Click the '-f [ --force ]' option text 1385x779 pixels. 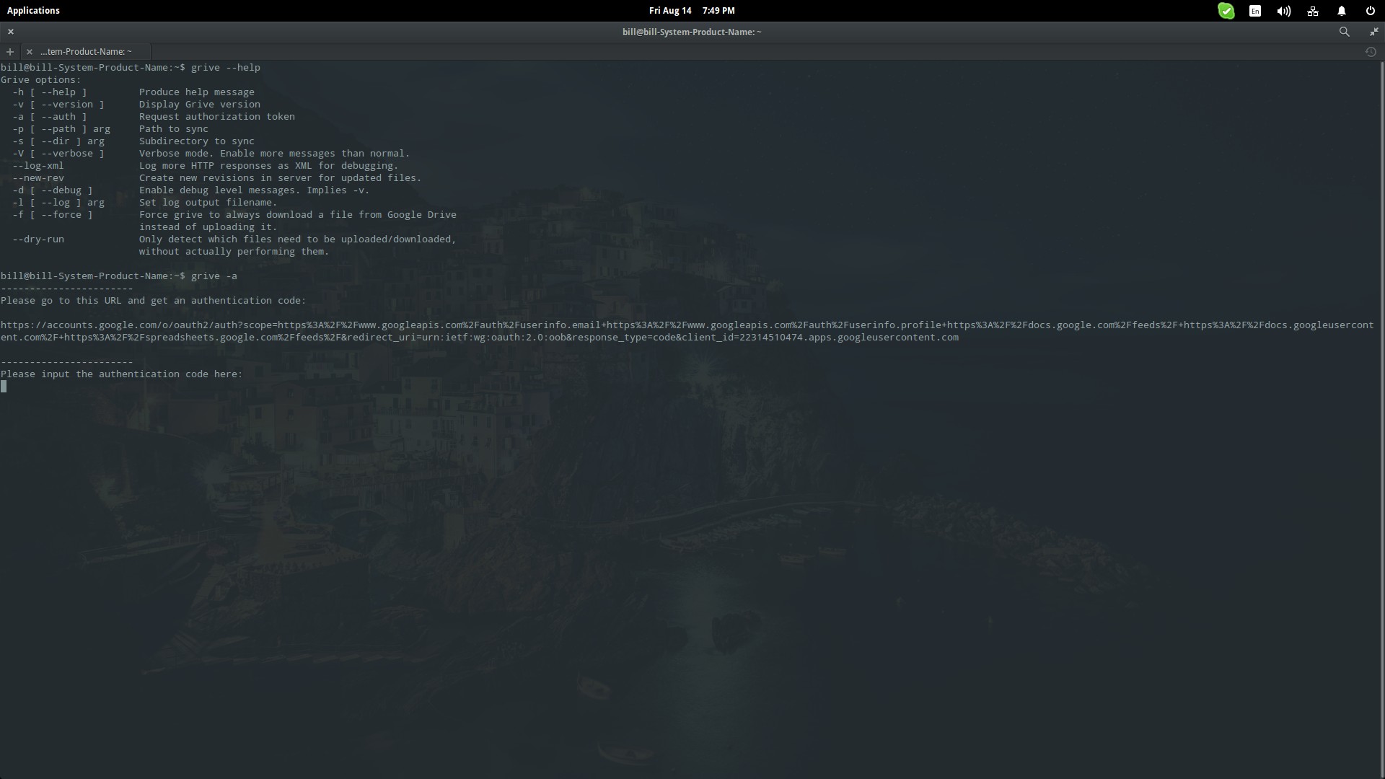pos(52,215)
